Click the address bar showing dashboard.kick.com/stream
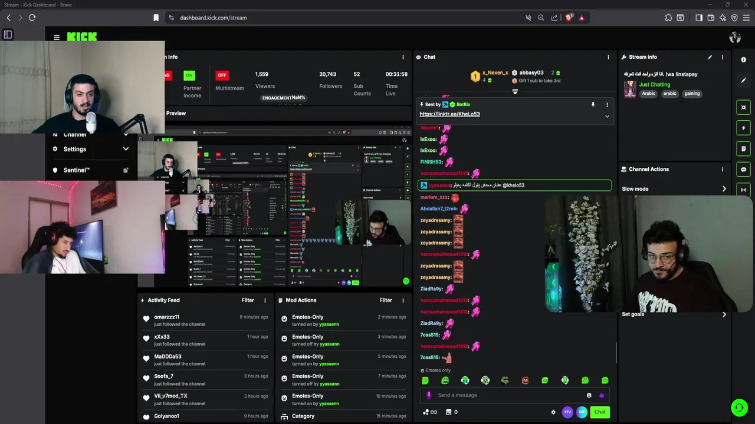 click(213, 18)
